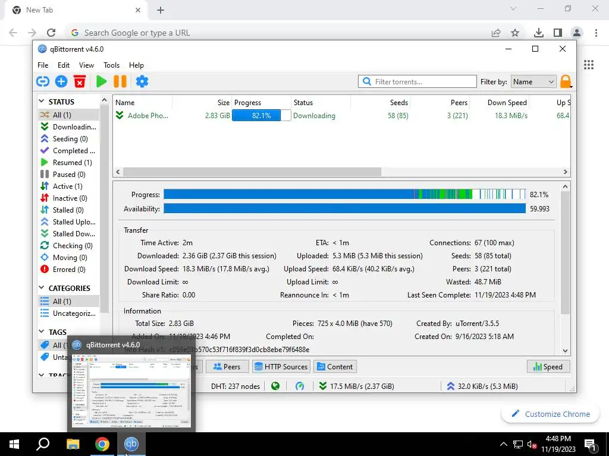Screen dimensions: 609x456
Task: Open File Explorer from the taskbar
Action: point(73,444)
